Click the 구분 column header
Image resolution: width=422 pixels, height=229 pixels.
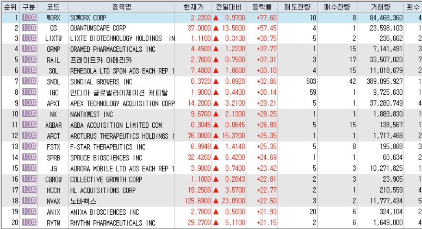point(29,7)
